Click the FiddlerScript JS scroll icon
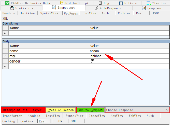Image resolution: width=170 pixels, height=125 pixels. point(62,3)
